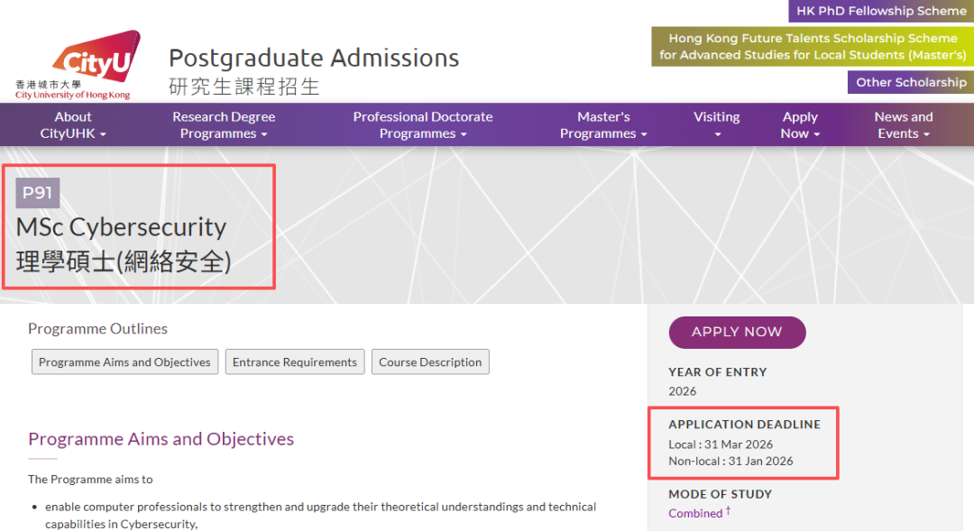Open the About CityUHK menu
Screen dimensions: 974x531
(72, 124)
